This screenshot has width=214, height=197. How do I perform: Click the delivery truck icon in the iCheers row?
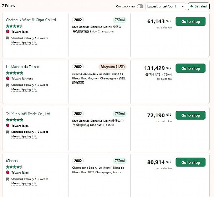tap(7, 179)
